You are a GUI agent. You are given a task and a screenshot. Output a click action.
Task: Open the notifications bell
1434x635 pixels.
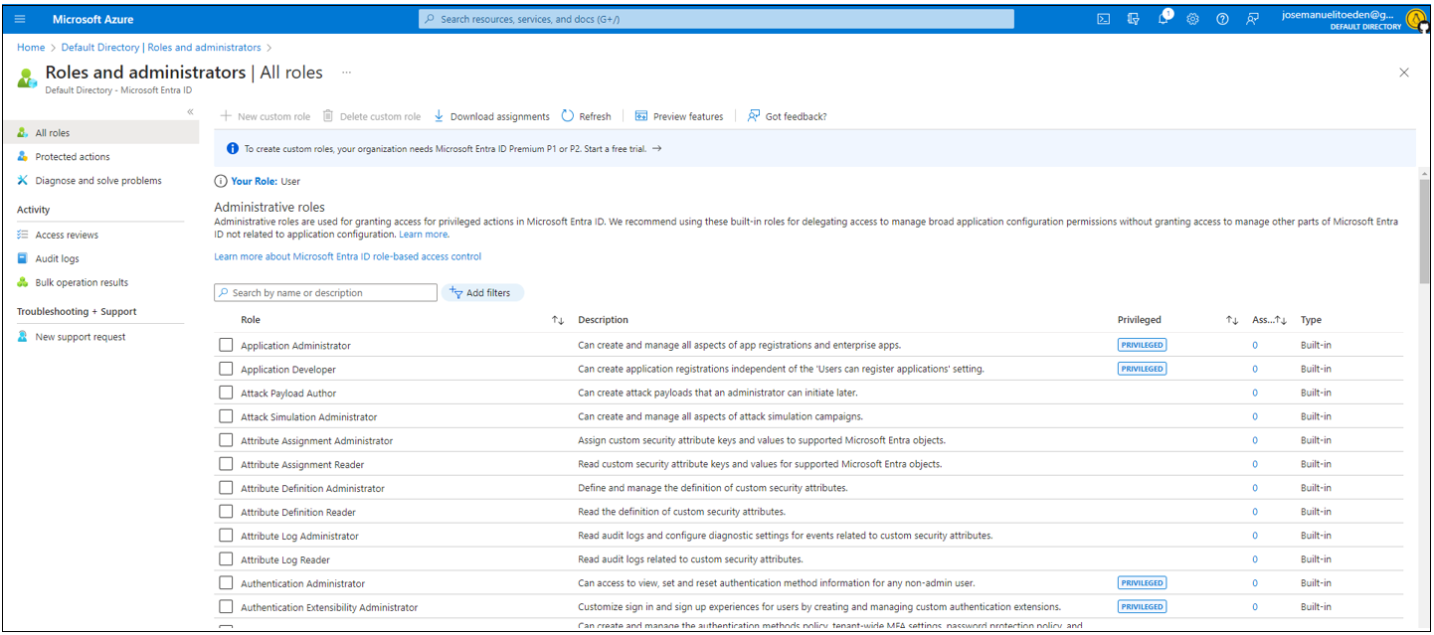1165,19
